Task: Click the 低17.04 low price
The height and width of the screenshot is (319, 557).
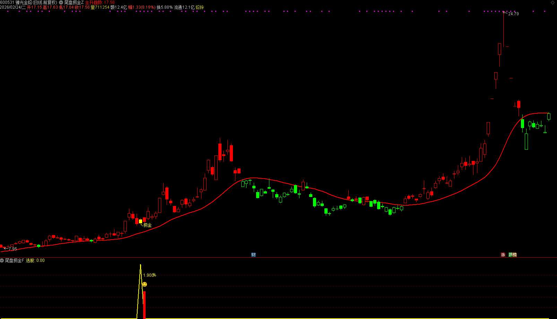Action: 66,7
